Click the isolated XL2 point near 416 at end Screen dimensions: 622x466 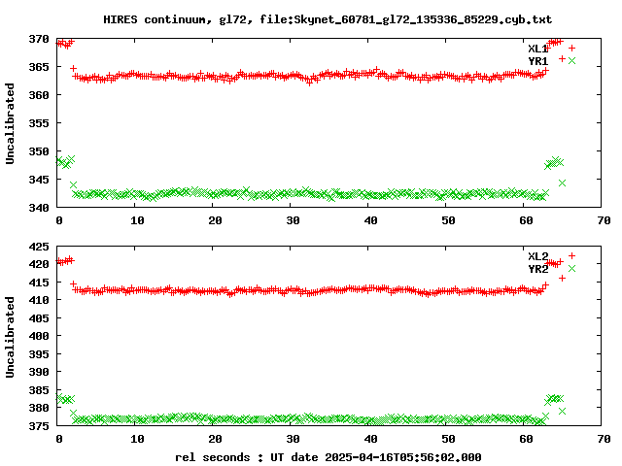pyautogui.click(x=562, y=279)
